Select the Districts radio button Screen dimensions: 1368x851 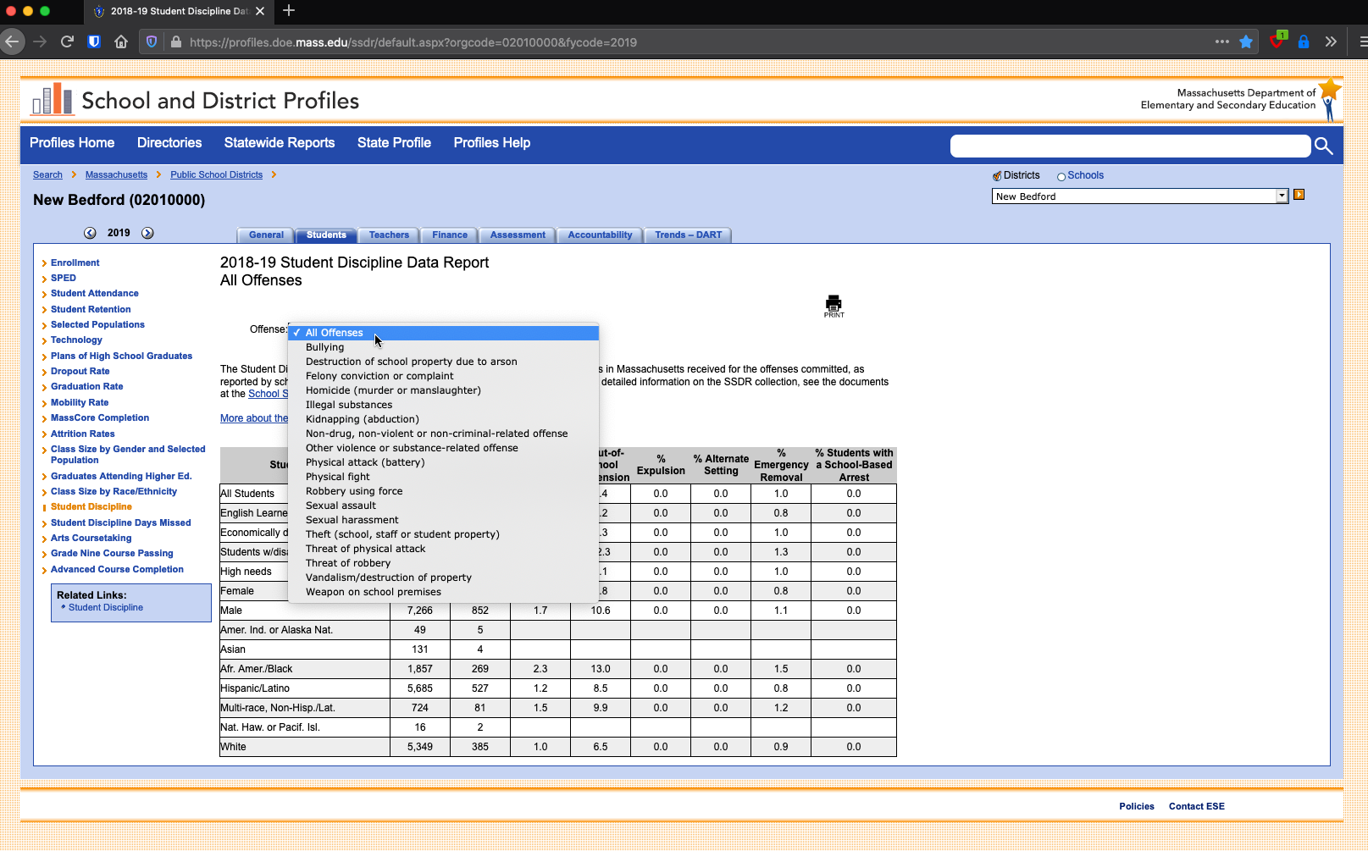coord(997,176)
